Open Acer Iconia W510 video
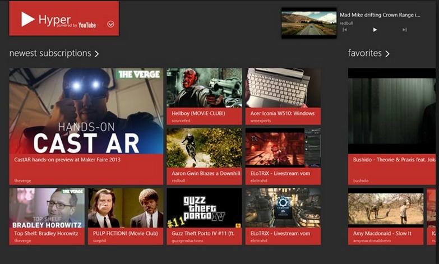This screenshot has height=264, width=439. (x=283, y=96)
